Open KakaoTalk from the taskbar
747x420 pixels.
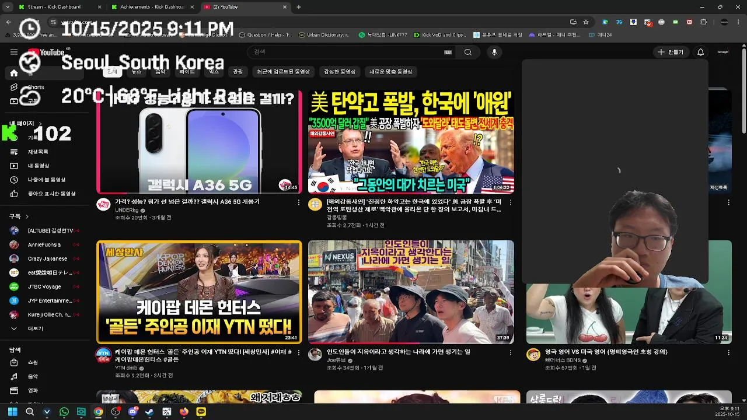[x=201, y=412]
